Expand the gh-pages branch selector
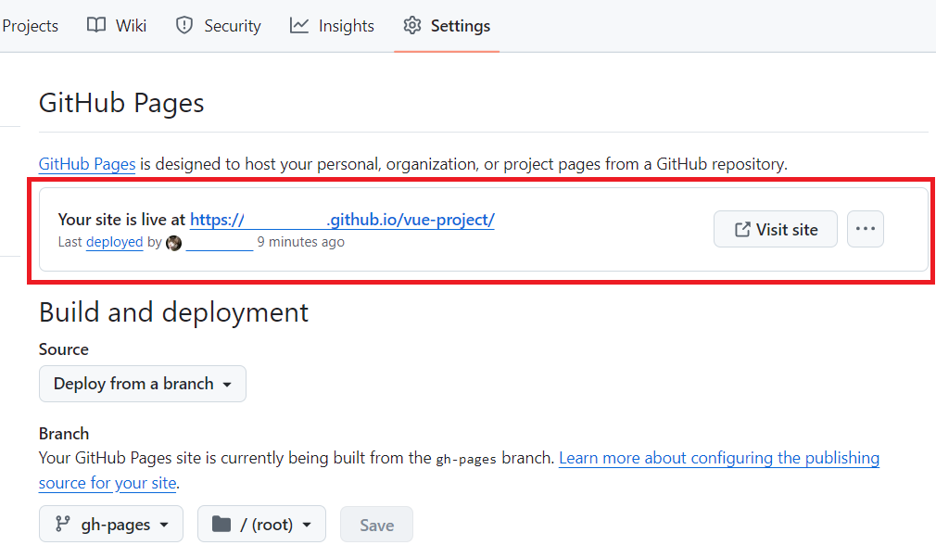Image resolution: width=936 pixels, height=558 pixels. 111,524
